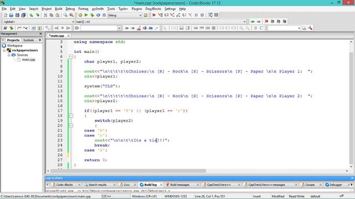Viewport: 355px width, 199px height.
Task: Click the editor horizontal scrollbar thumb
Action: pos(128,171)
